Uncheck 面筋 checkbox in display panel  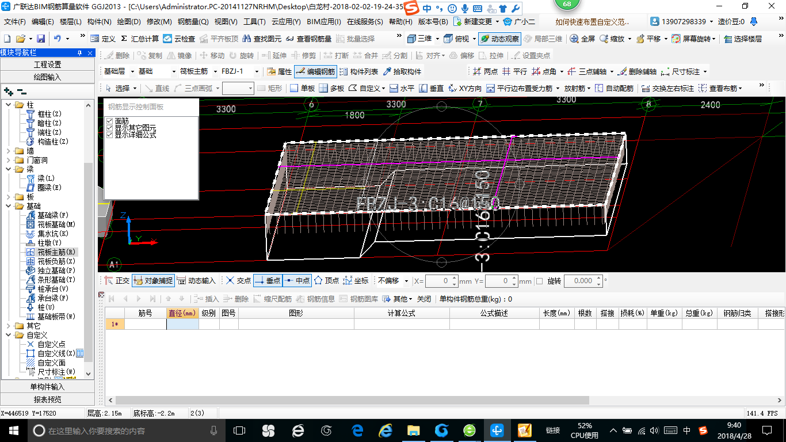tap(110, 121)
